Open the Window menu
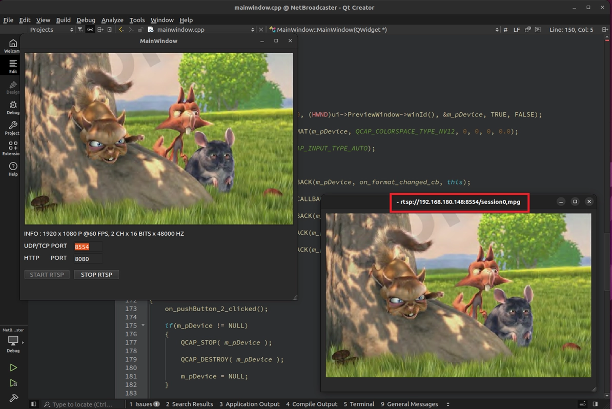Screen dimensions: 612x409 click(162, 20)
